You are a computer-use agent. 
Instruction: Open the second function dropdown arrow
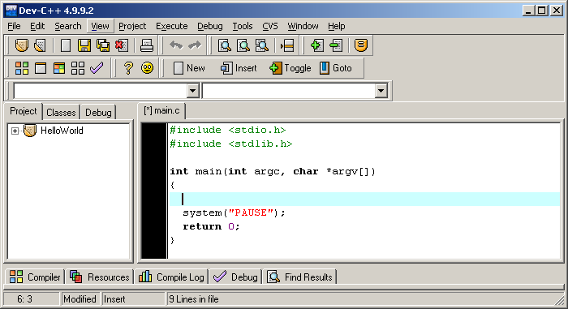[381, 91]
